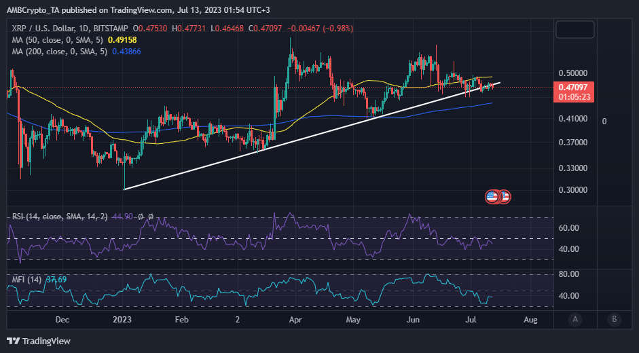
Task: Click the Apr label on the time axis
Action: 295,319
